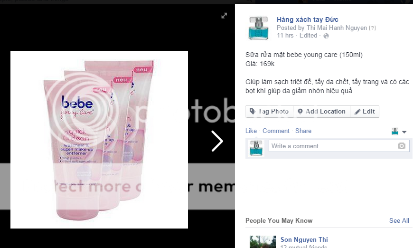Viewport: 413px width, 248px height.
Task: Open Thi Mai Hanh Nguyen's profile link
Action: pos(336,28)
